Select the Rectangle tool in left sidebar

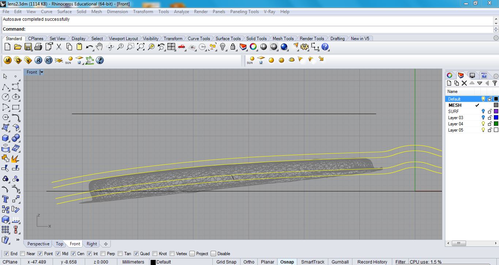(16, 107)
